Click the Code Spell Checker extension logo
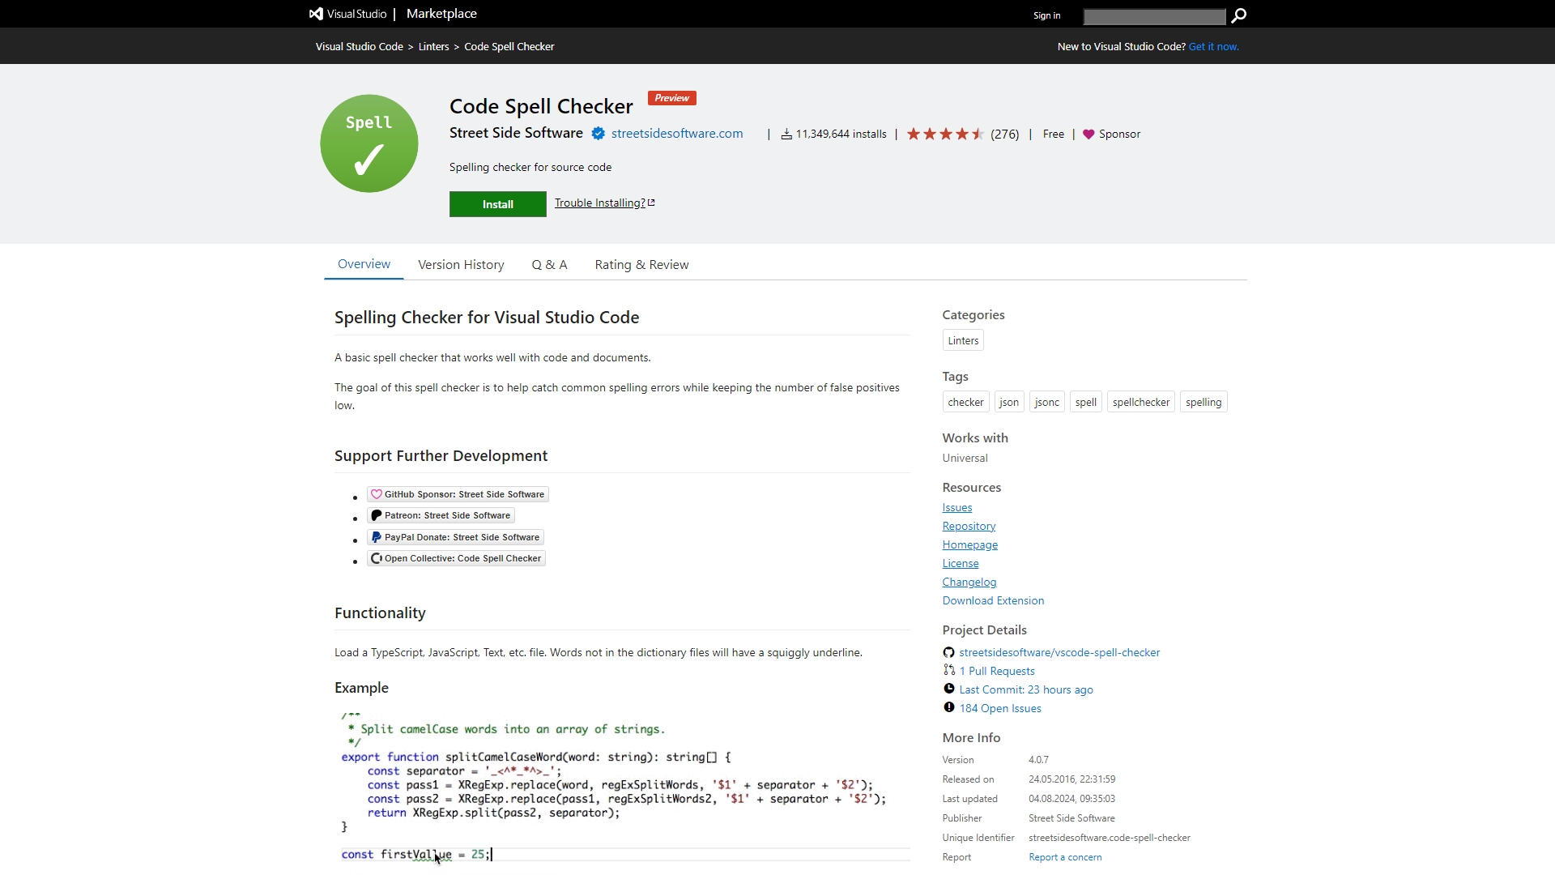 [x=369, y=143]
